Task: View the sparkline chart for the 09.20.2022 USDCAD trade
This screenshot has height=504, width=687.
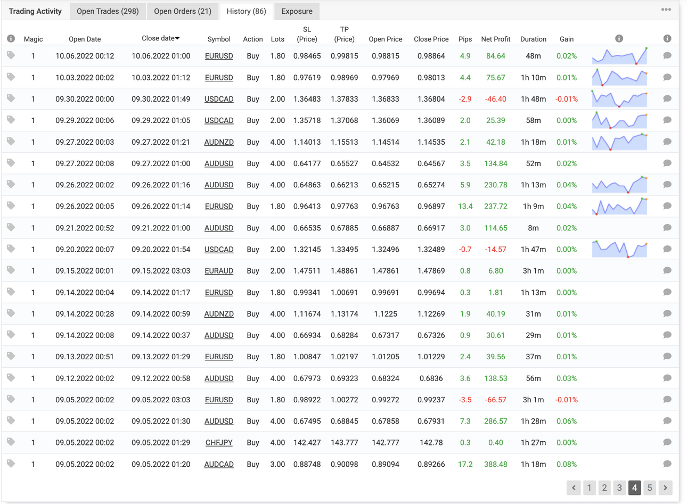Action: pyautogui.click(x=619, y=249)
